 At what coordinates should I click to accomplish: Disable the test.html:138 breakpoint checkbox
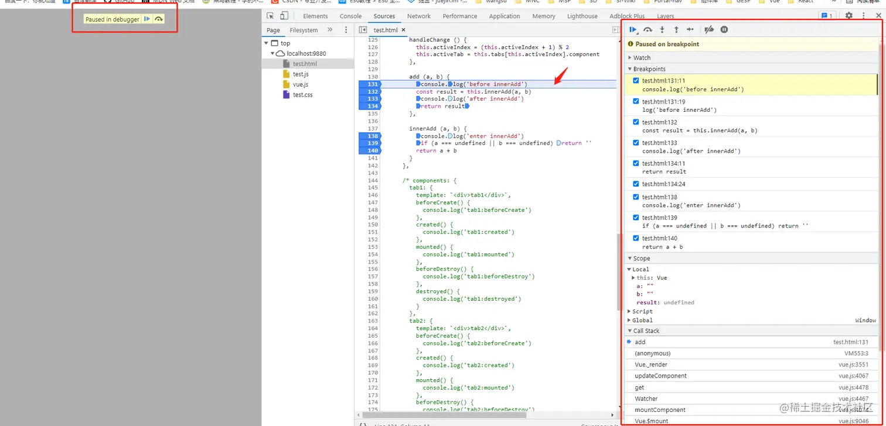click(636, 197)
